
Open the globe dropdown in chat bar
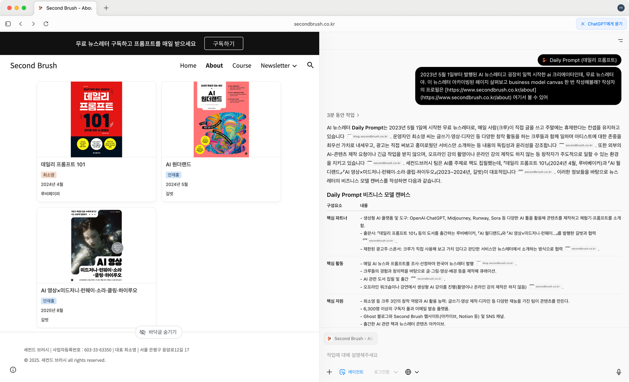tap(412, 372)
